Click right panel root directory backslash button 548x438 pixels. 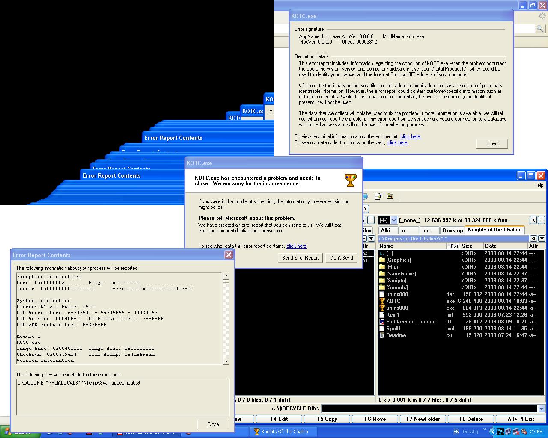[533, 220]
